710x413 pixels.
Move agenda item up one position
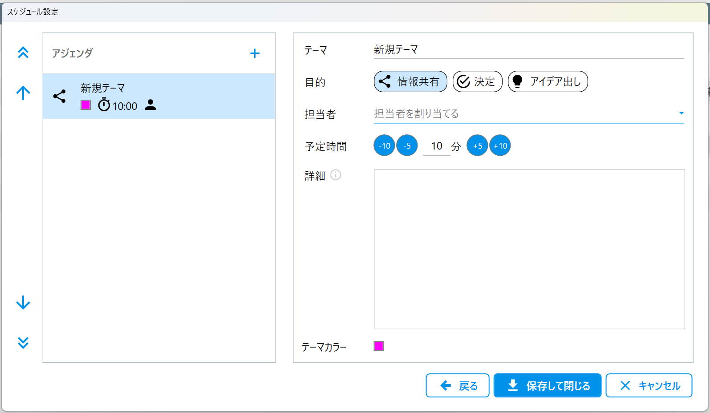tap(23, 93)
